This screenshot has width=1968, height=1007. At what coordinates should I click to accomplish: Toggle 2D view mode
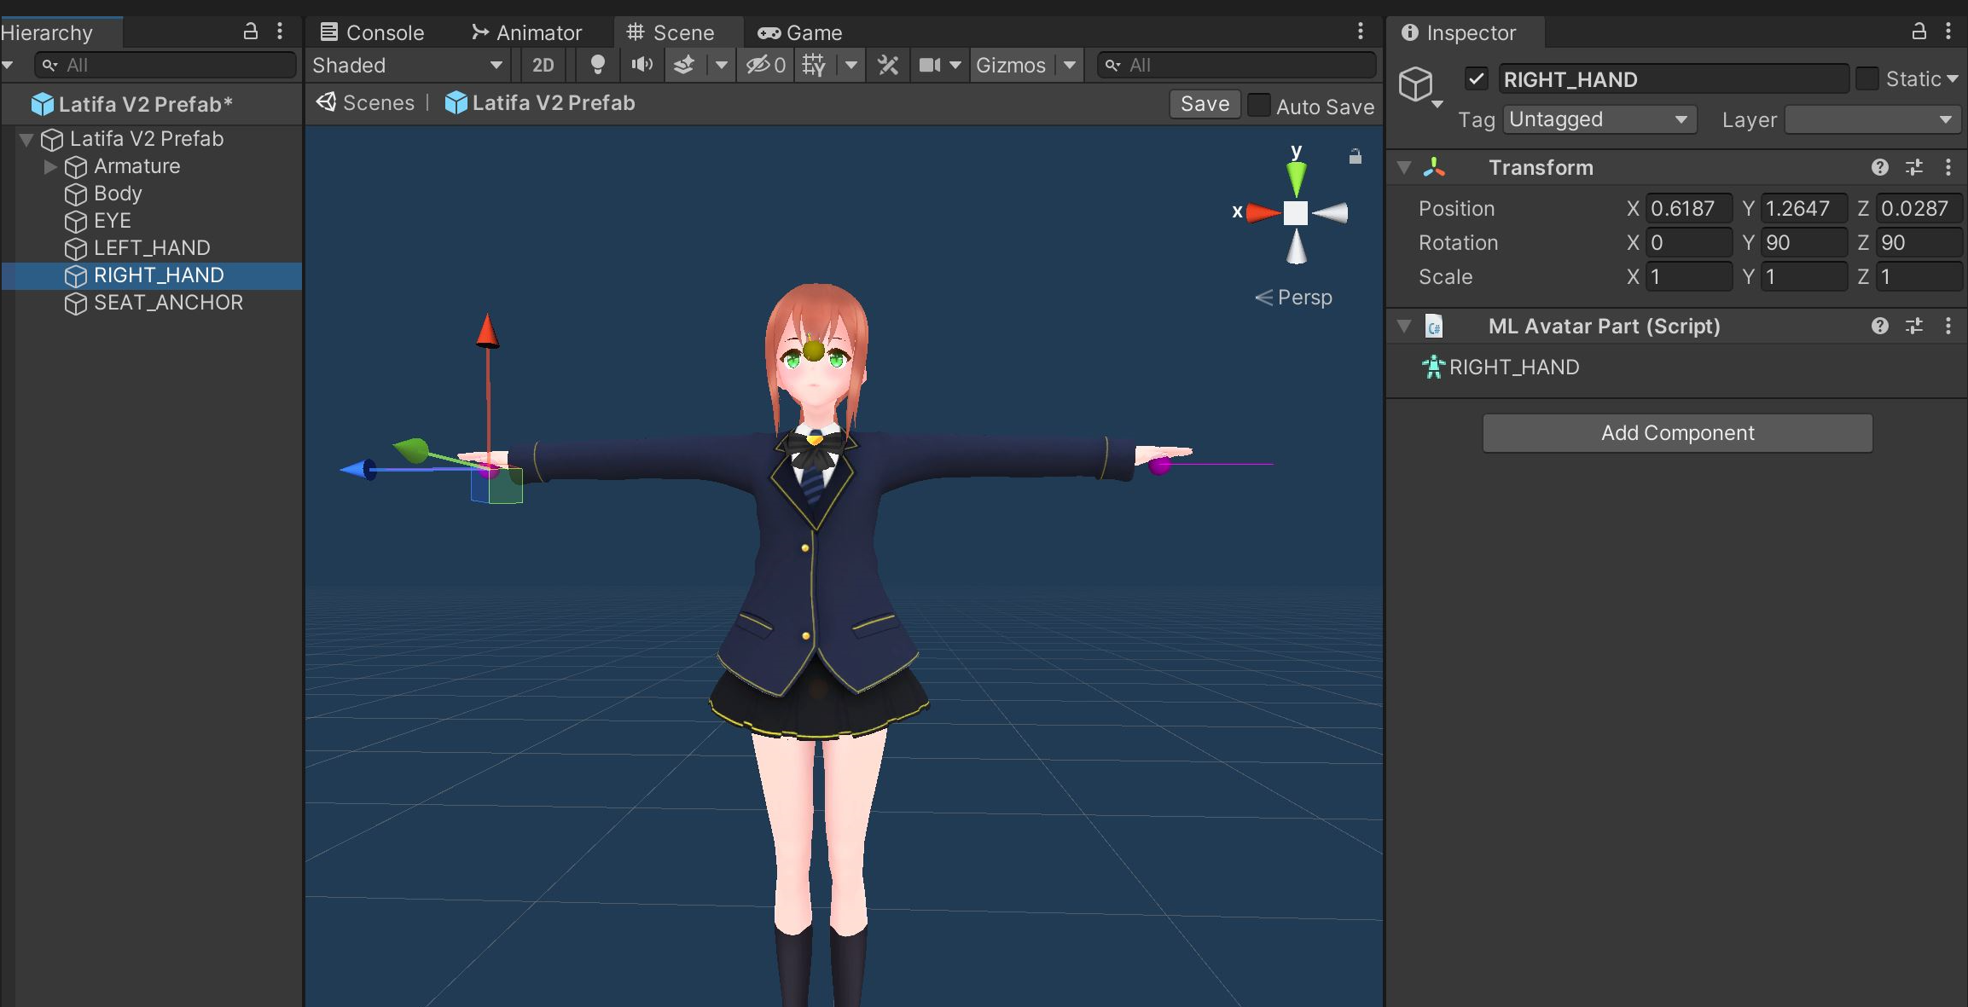click(543, 65)
